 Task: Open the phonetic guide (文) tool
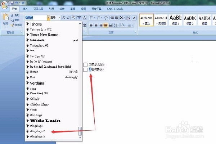[x=79, y=18]
